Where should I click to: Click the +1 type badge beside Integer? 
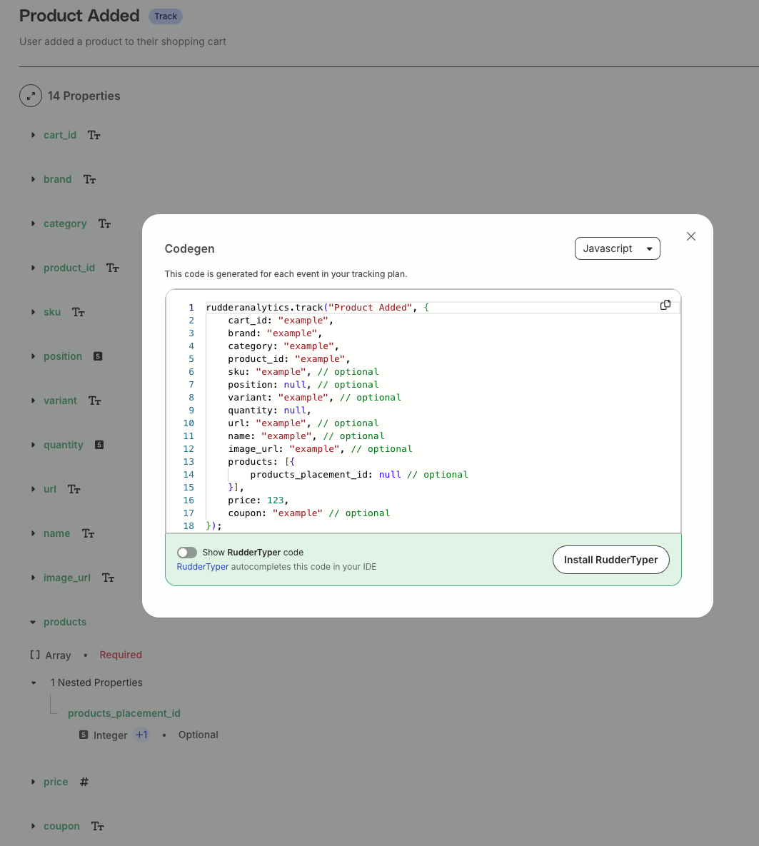[x=141, y=735]
